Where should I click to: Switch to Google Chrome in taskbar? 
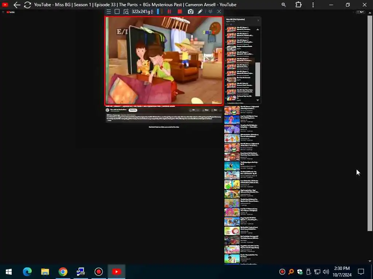tap(63, 272)
